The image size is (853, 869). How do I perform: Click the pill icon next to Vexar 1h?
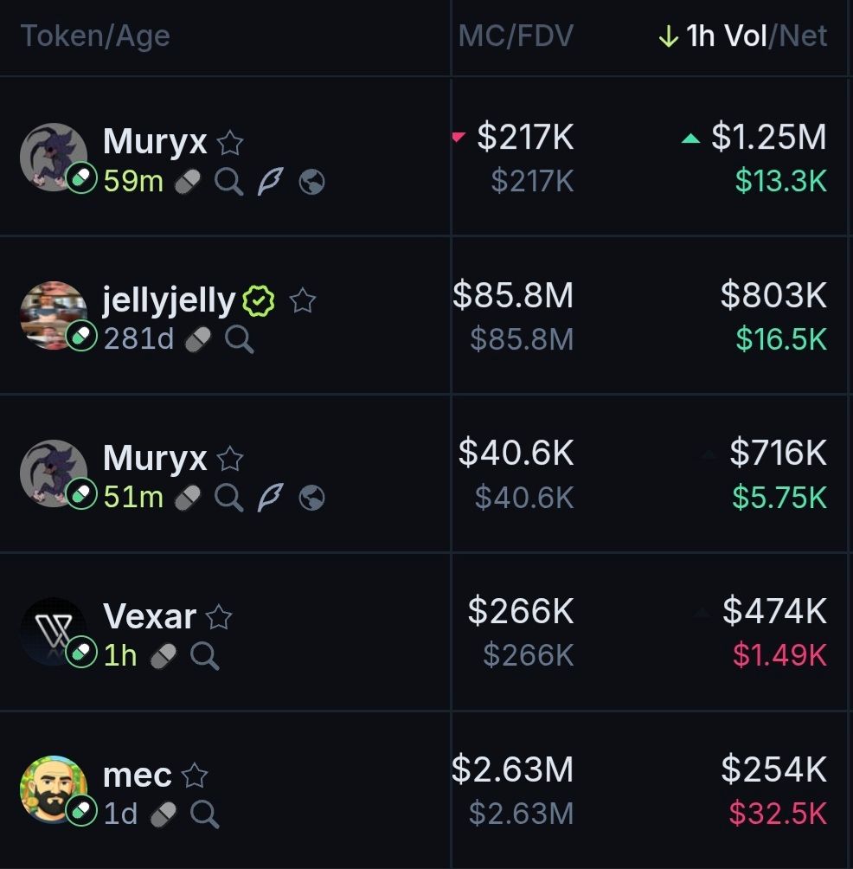click(163, 656)
